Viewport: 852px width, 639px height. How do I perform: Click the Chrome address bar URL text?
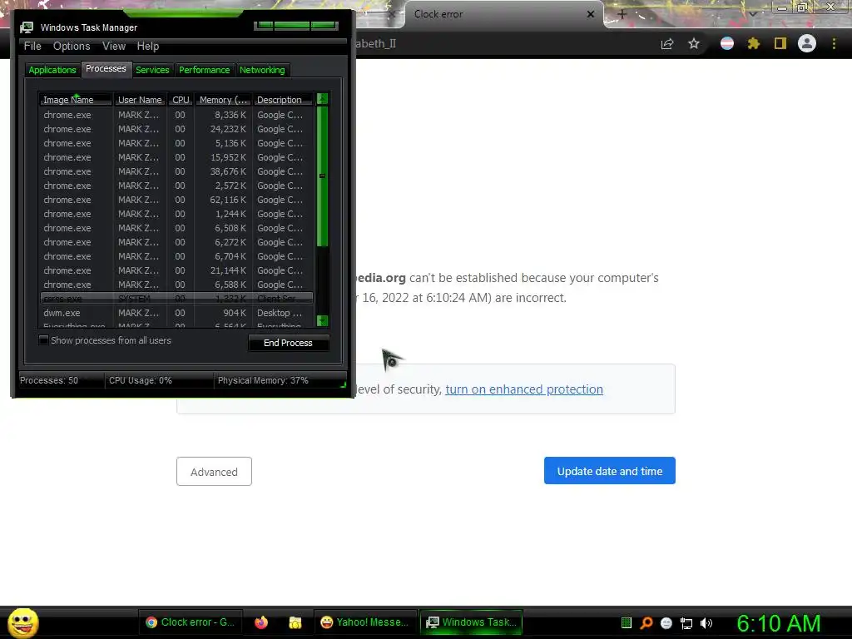click(376, 43)
